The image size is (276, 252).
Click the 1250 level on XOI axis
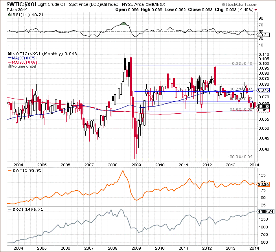click(x=263, y=219)
